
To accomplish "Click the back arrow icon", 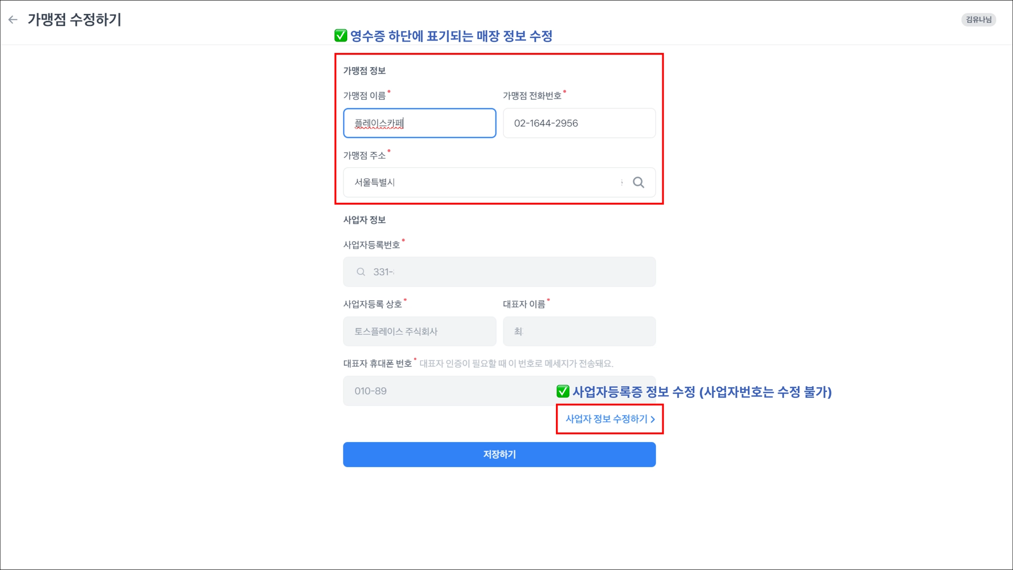I will tap(13, 20).
